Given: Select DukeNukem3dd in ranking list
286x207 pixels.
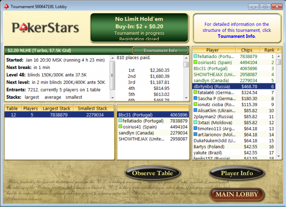Looking at the screenshot, I should 234,140.
